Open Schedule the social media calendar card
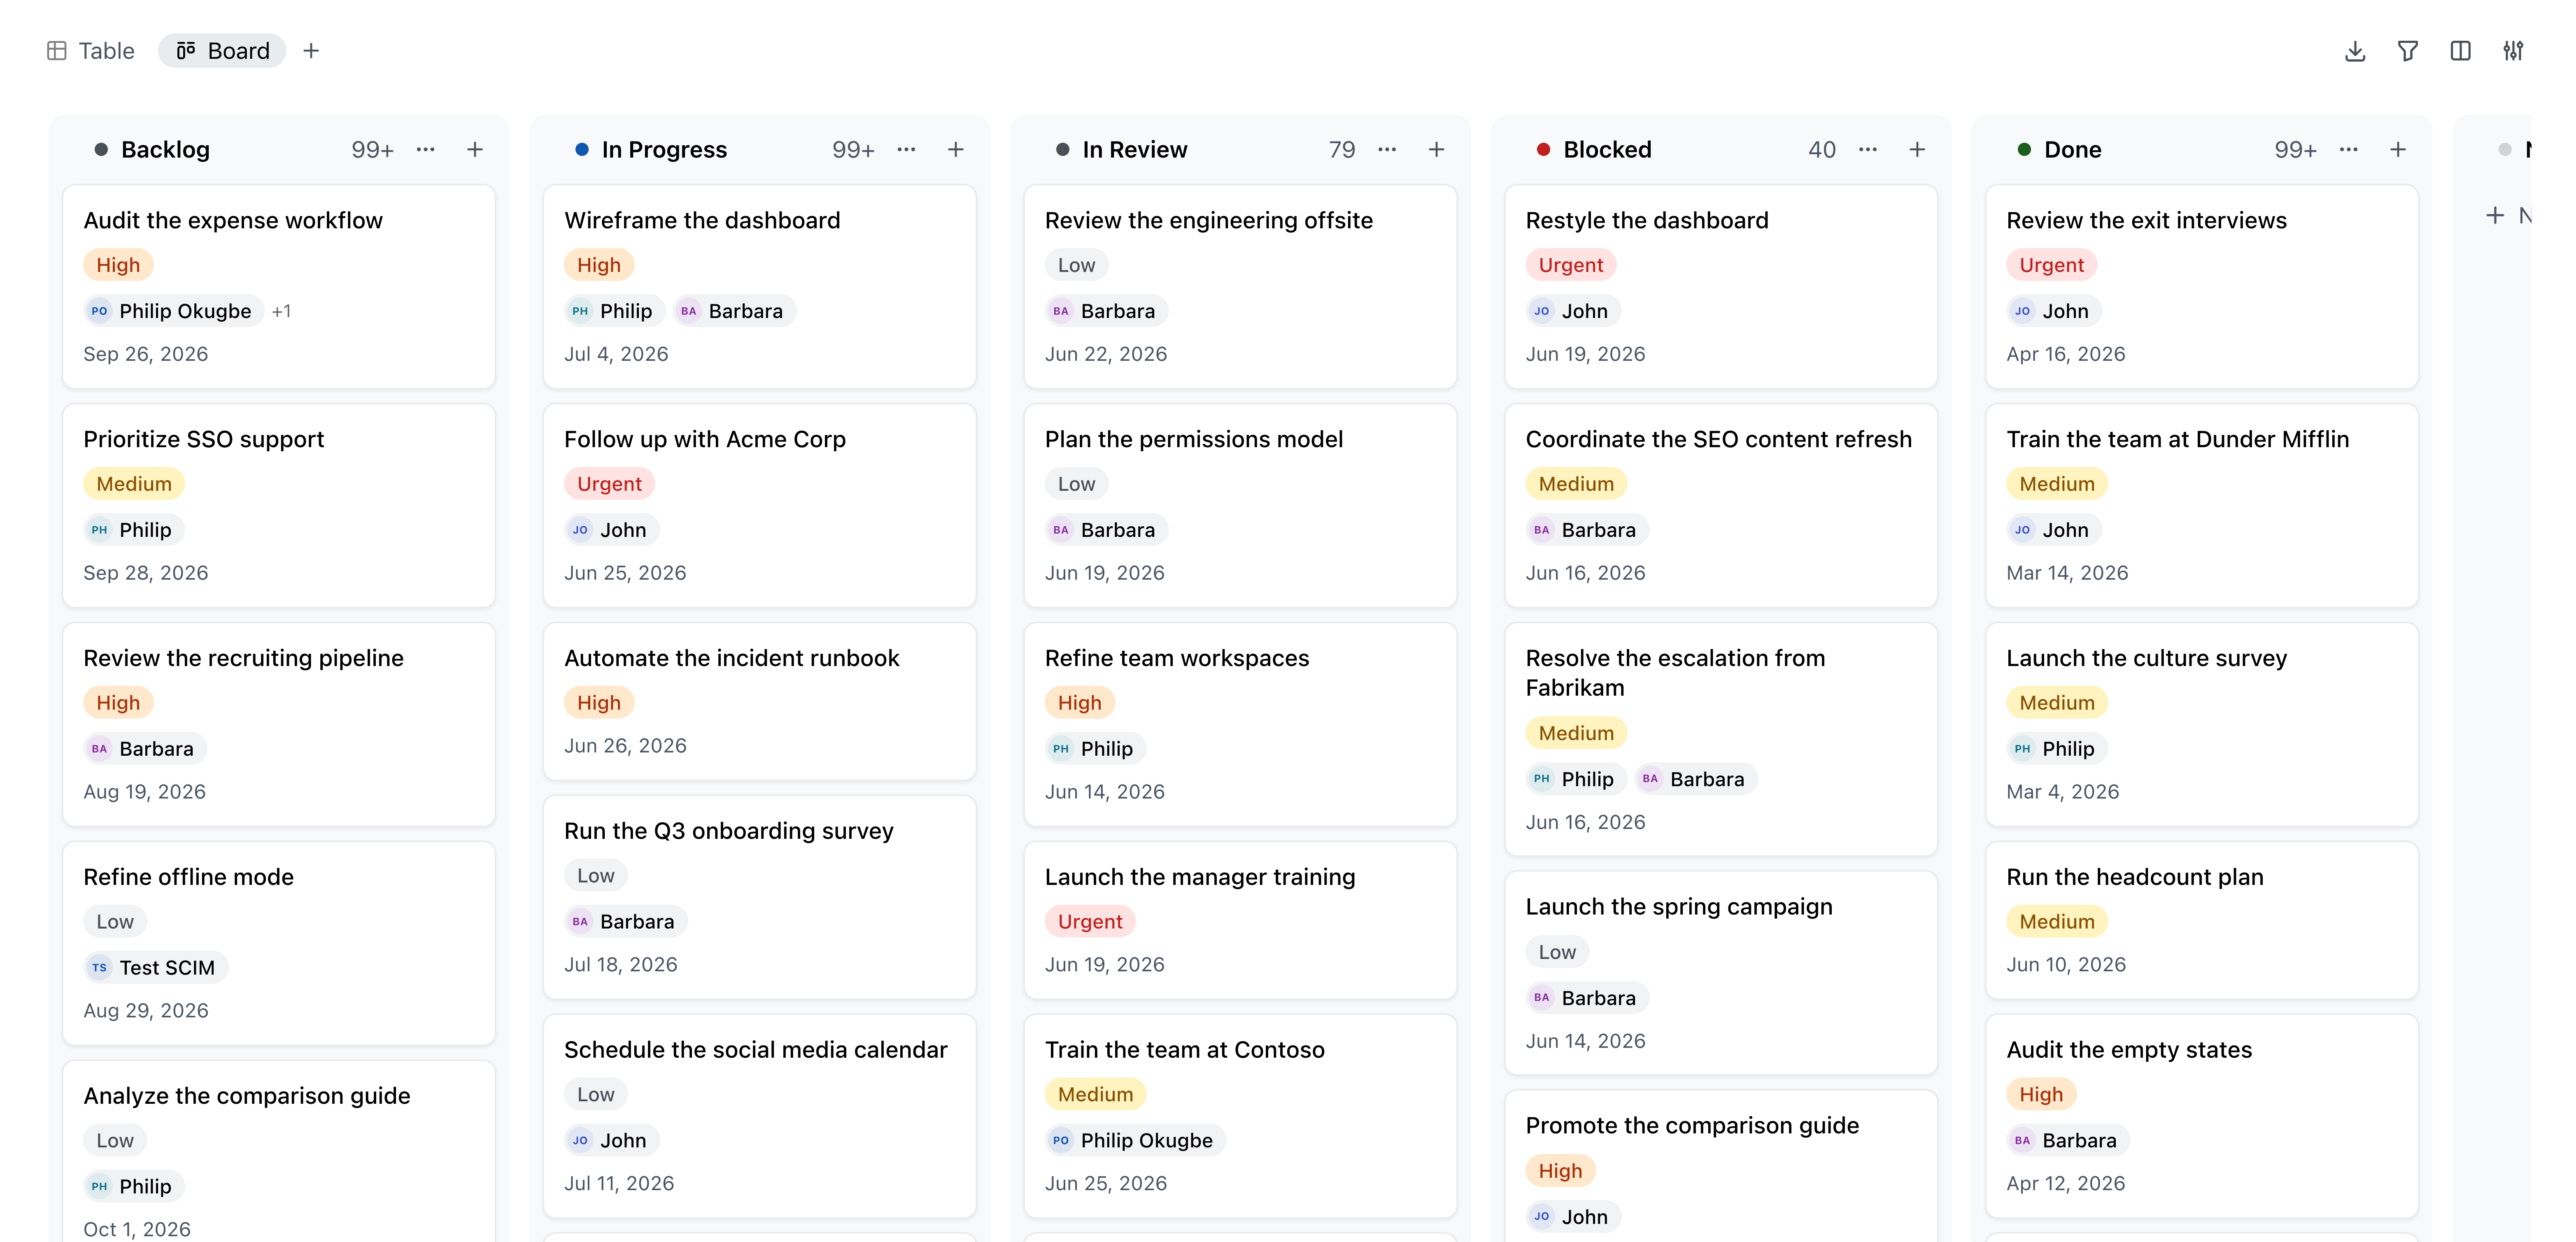Image resolution: width=2576 pixels, height=1242 pixels. pyautogui.click(x=760, y=1116)
